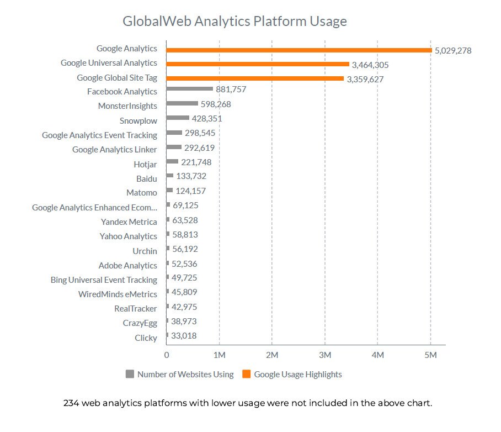The image size is (501, 432).
Task: Select the orange Google Global Site Tag bar
Action: pyautogui.click(x=255, y=78)
